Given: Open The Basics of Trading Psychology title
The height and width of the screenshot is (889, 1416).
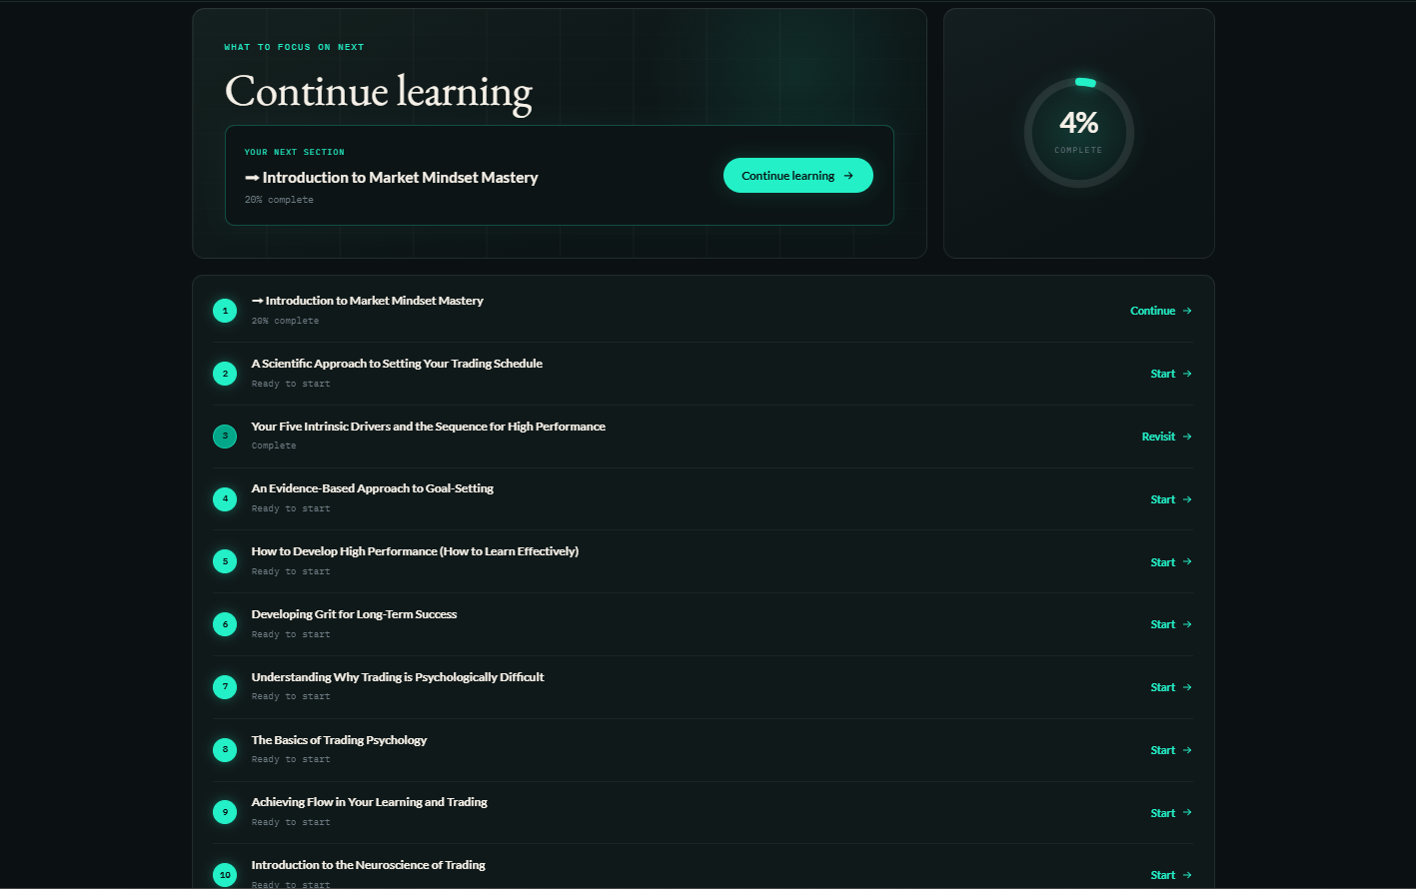Looking at the screenshot, I should (339, 740).
